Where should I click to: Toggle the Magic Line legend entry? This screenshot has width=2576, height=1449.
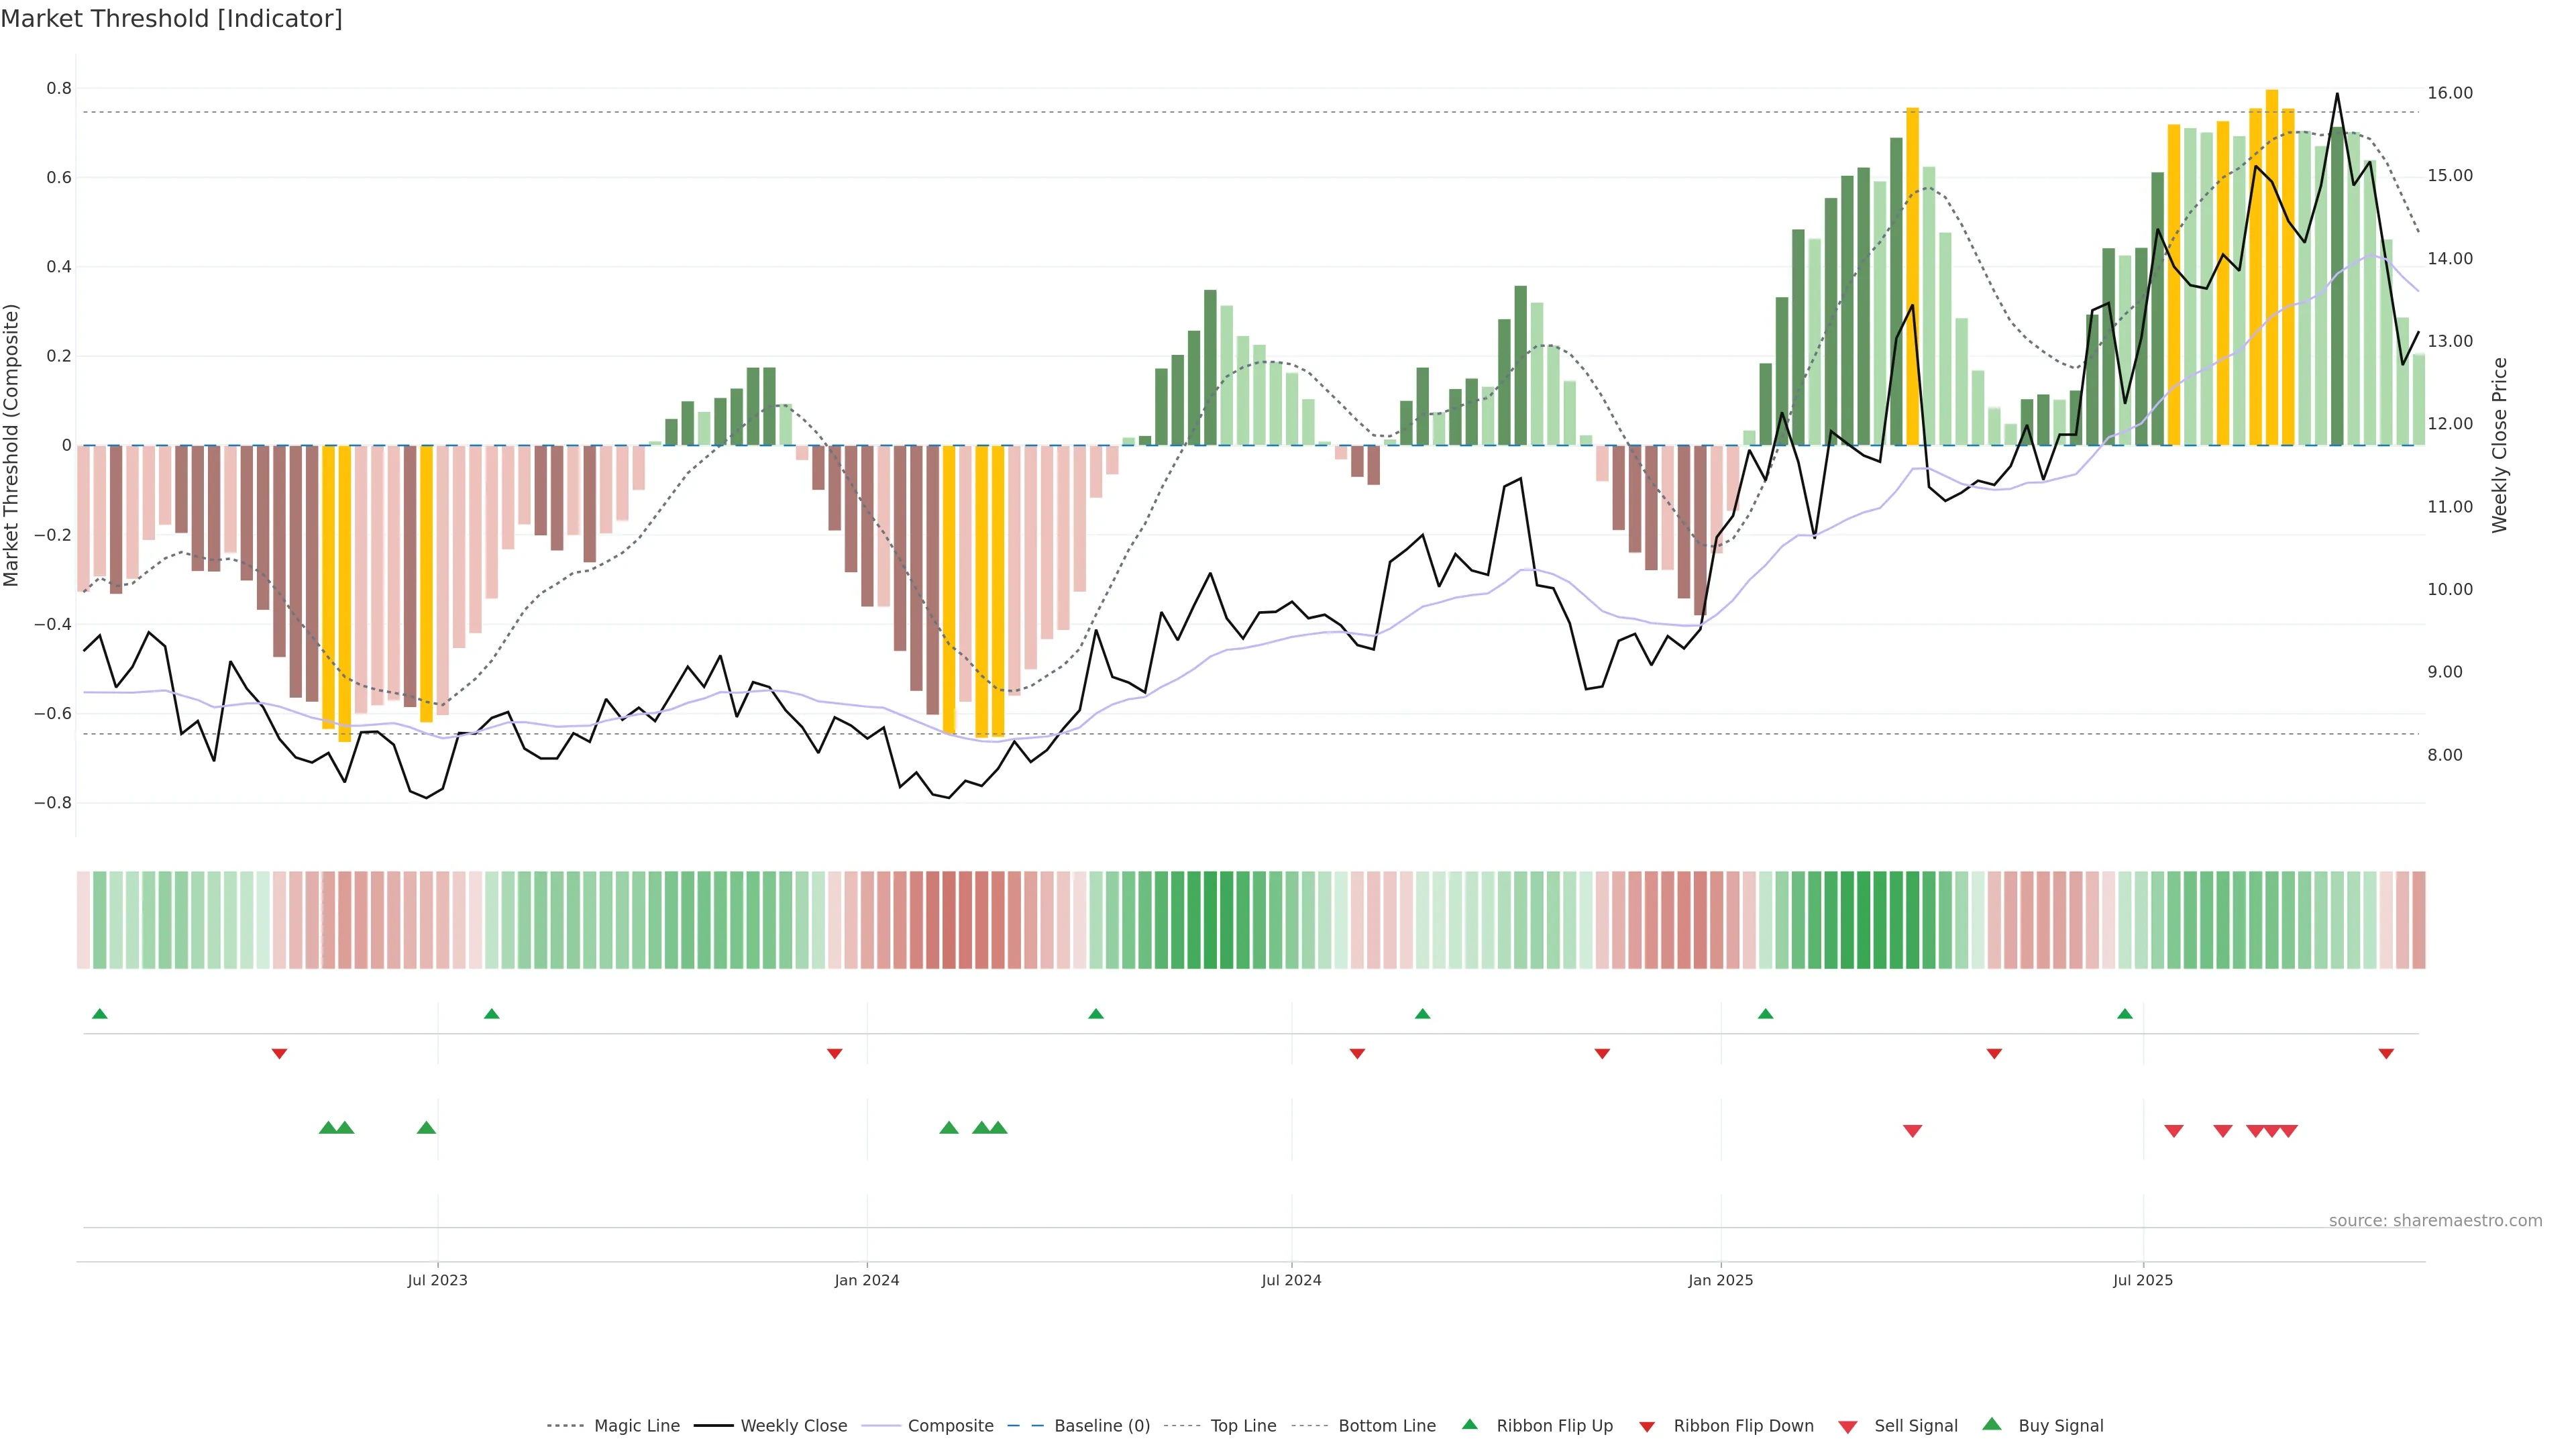(636, 1426)
